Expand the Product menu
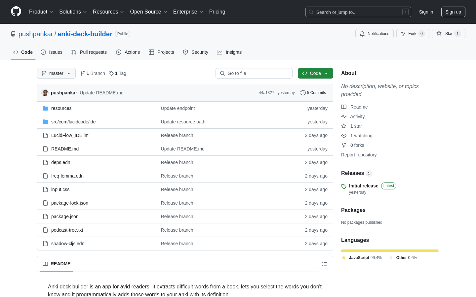476x297 pixels. 41,12
